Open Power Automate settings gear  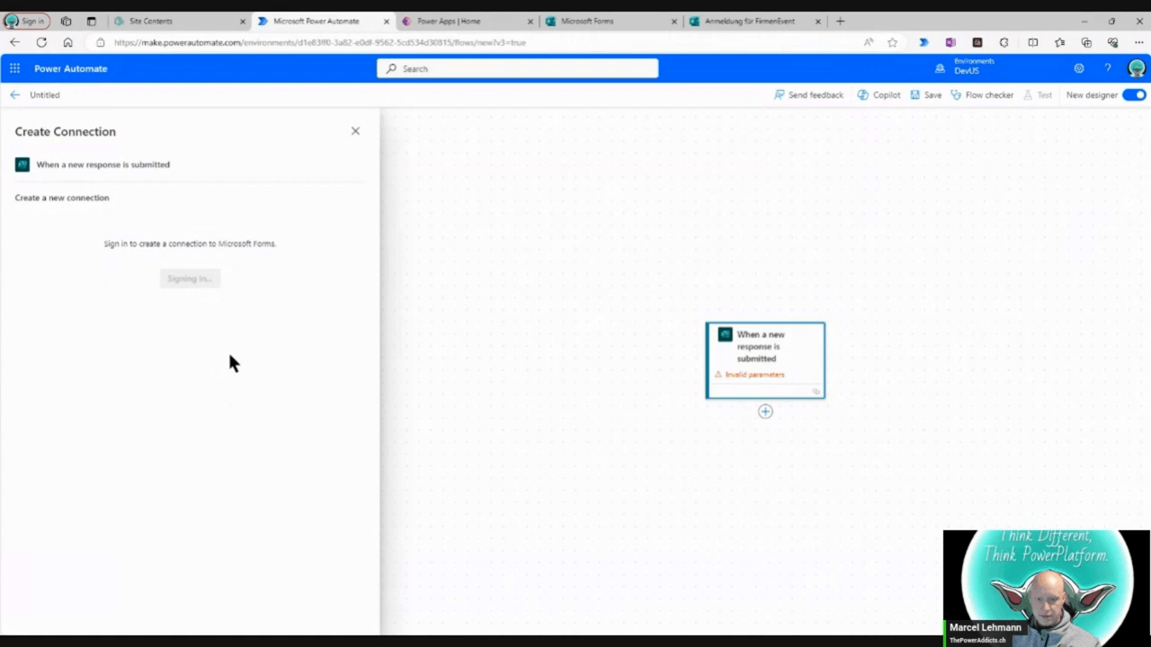pyautogui.click(x=1079, y=68)
